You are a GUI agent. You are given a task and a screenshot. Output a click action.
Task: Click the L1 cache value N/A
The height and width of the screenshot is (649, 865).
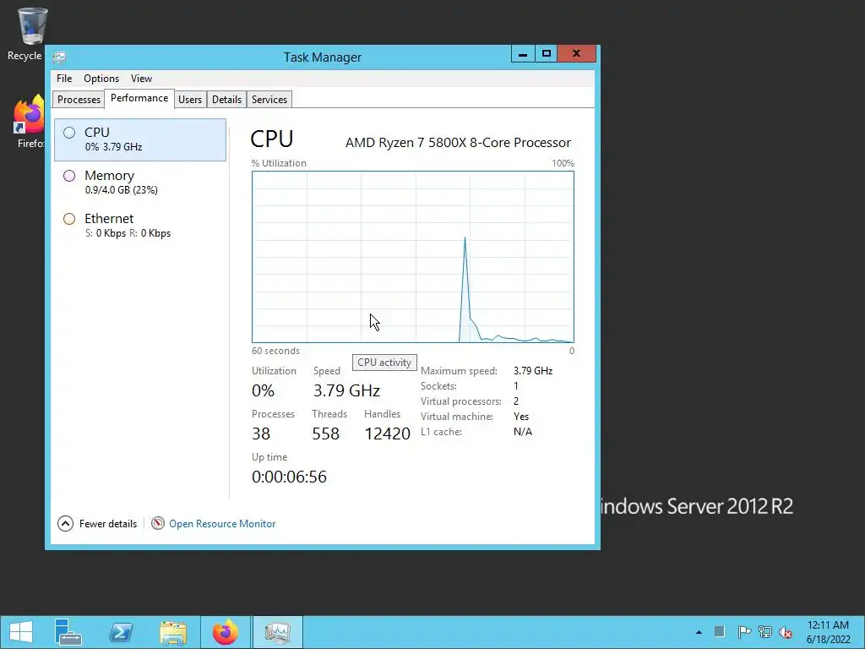(x=522, y=432)
